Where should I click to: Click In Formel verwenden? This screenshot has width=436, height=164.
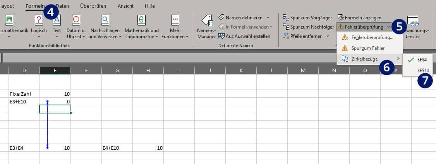(x=245, y=27)
